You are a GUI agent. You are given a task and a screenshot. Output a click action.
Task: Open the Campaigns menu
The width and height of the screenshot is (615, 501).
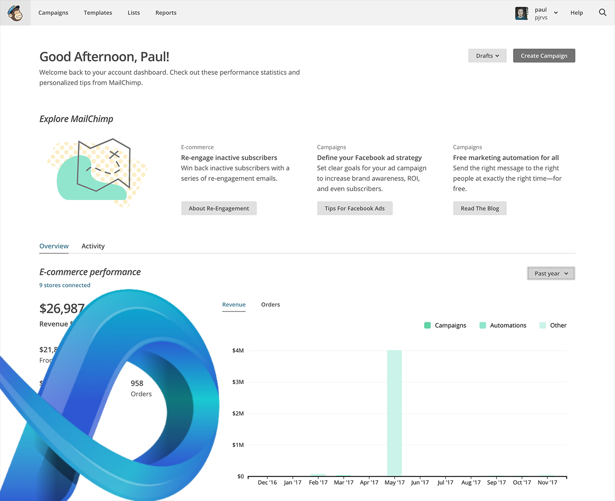click(53, 13)
